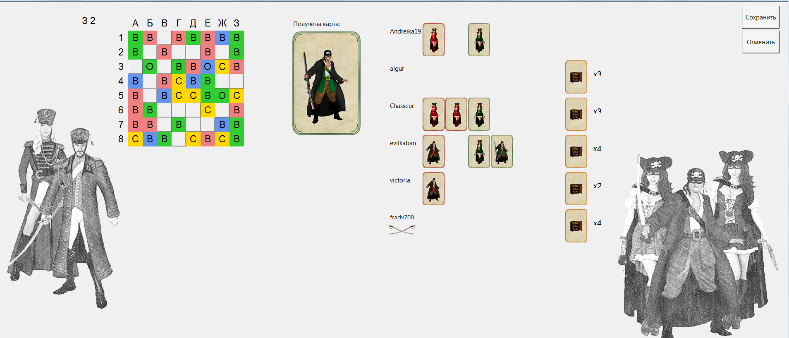Viewport: 789px width, 338px height.
Task: Click yellow cell А8 marked C
Action: 135,139
